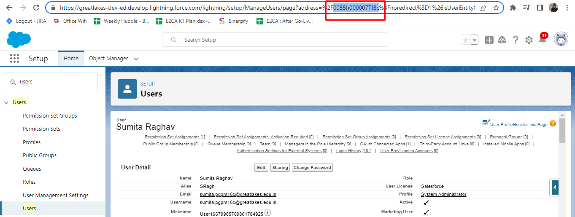Click the orange help icon
575x217 pixels.
point(553,123)
